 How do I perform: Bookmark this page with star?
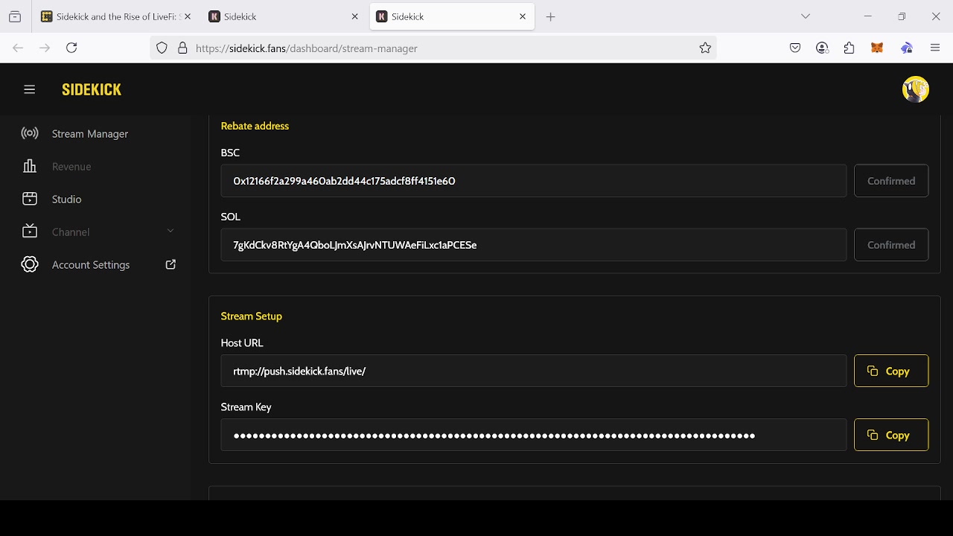705,48
